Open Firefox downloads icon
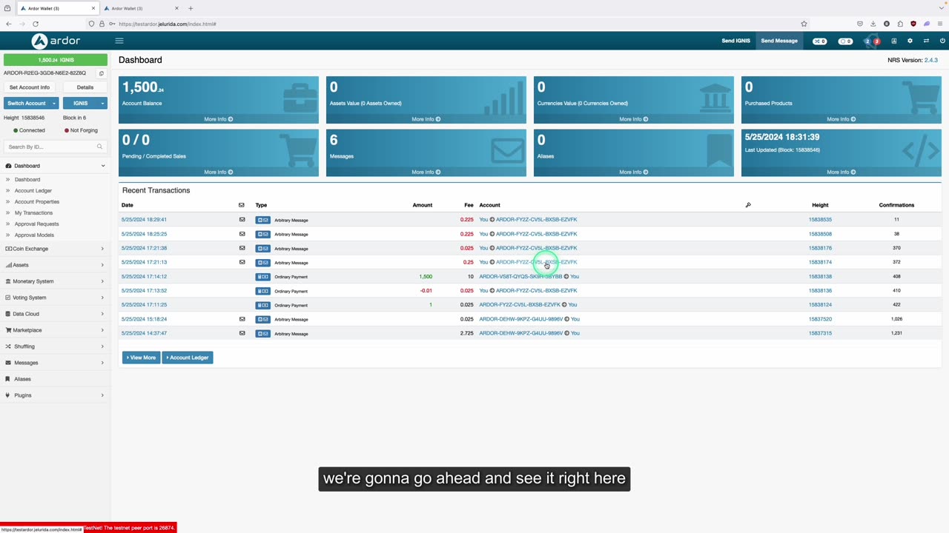This screenshot has height=533, width=949. point(873,24)
